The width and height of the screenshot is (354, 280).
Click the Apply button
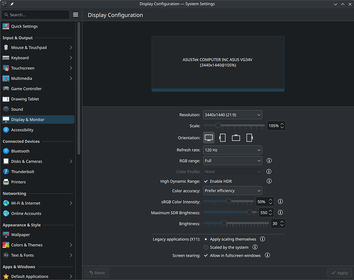(x=338, y=273)
